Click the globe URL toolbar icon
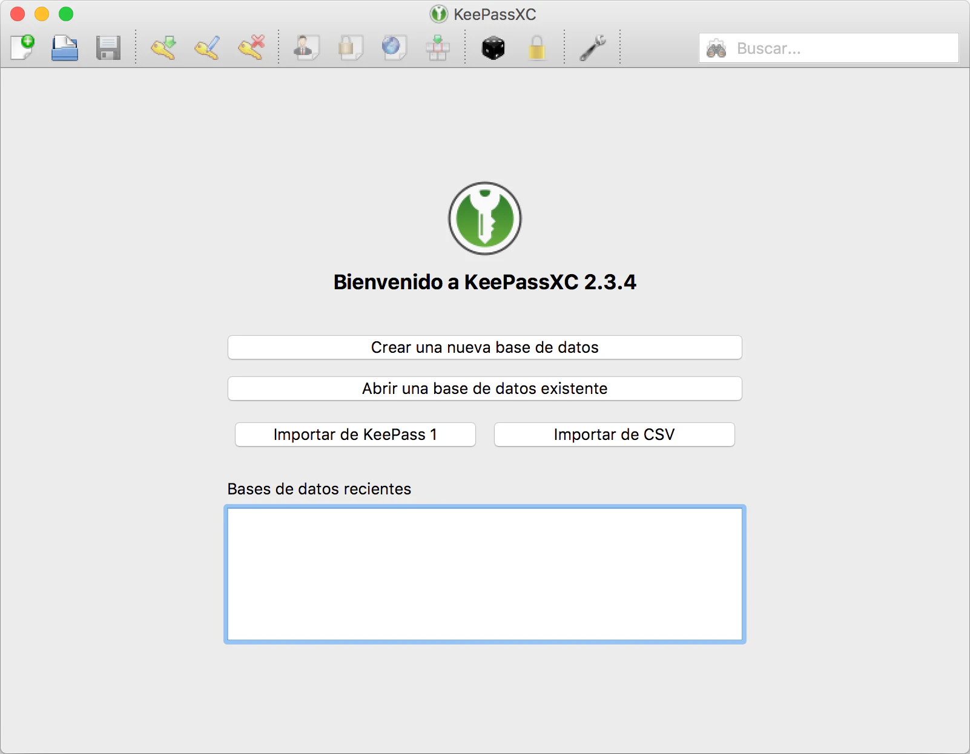This screenshot has height=754, width=970. (394, 48)
